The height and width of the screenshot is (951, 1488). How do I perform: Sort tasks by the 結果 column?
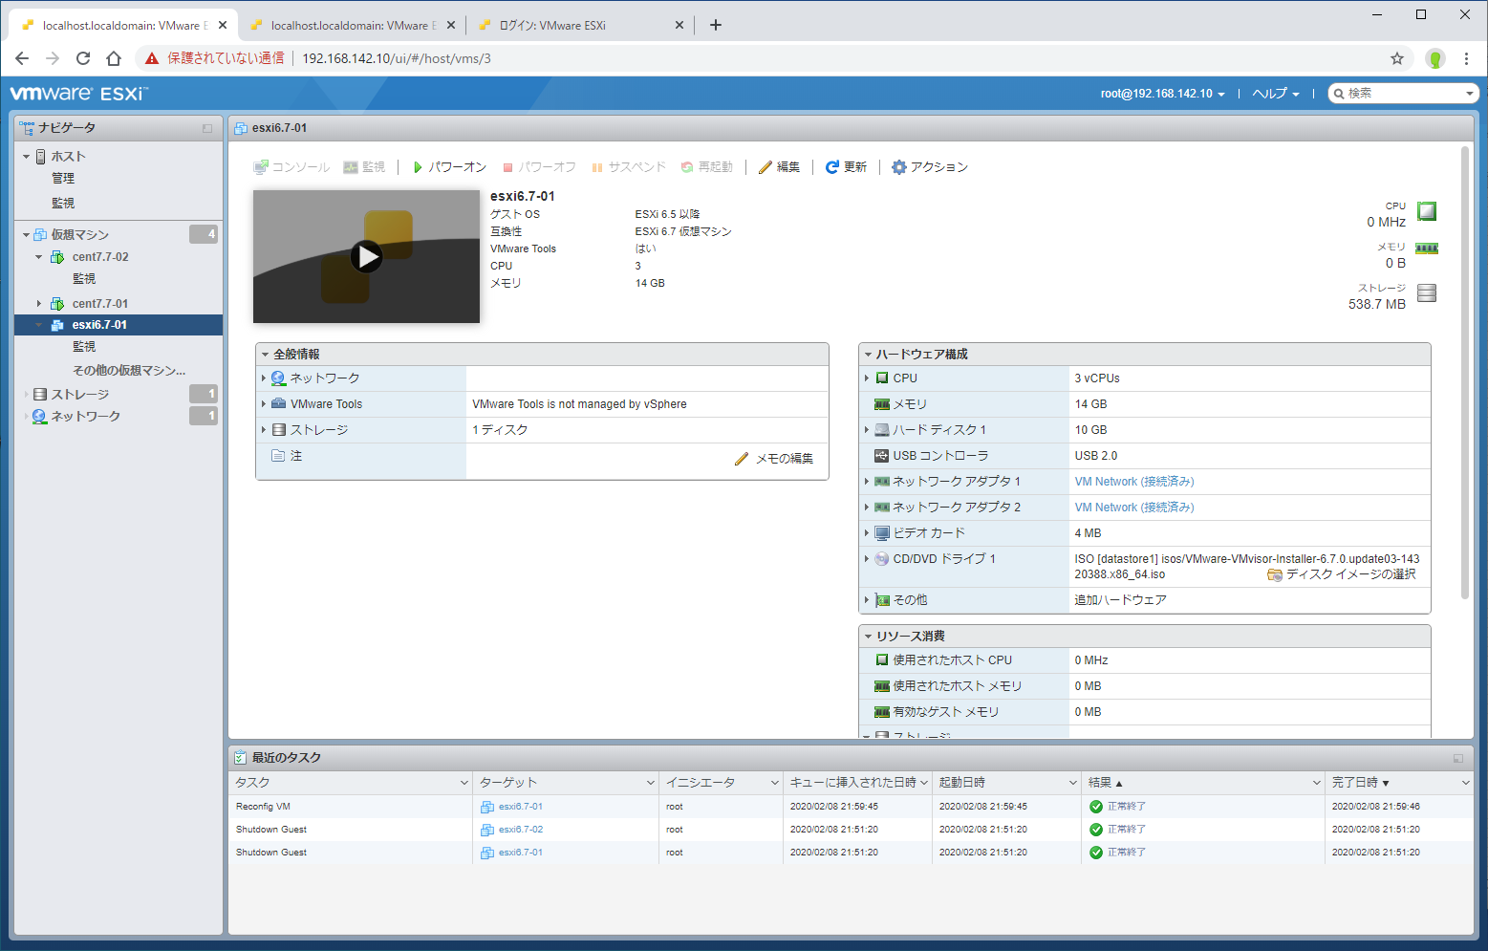(1202, 783)
